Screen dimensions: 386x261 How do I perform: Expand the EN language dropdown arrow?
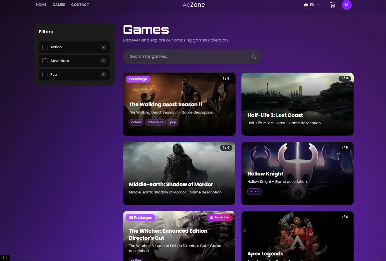click(318, 5)
